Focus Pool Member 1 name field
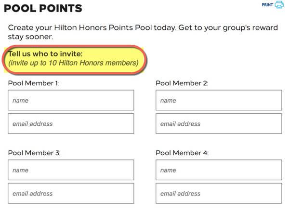Viewport: 289px width, 211px height. click(x=71, y=100)
